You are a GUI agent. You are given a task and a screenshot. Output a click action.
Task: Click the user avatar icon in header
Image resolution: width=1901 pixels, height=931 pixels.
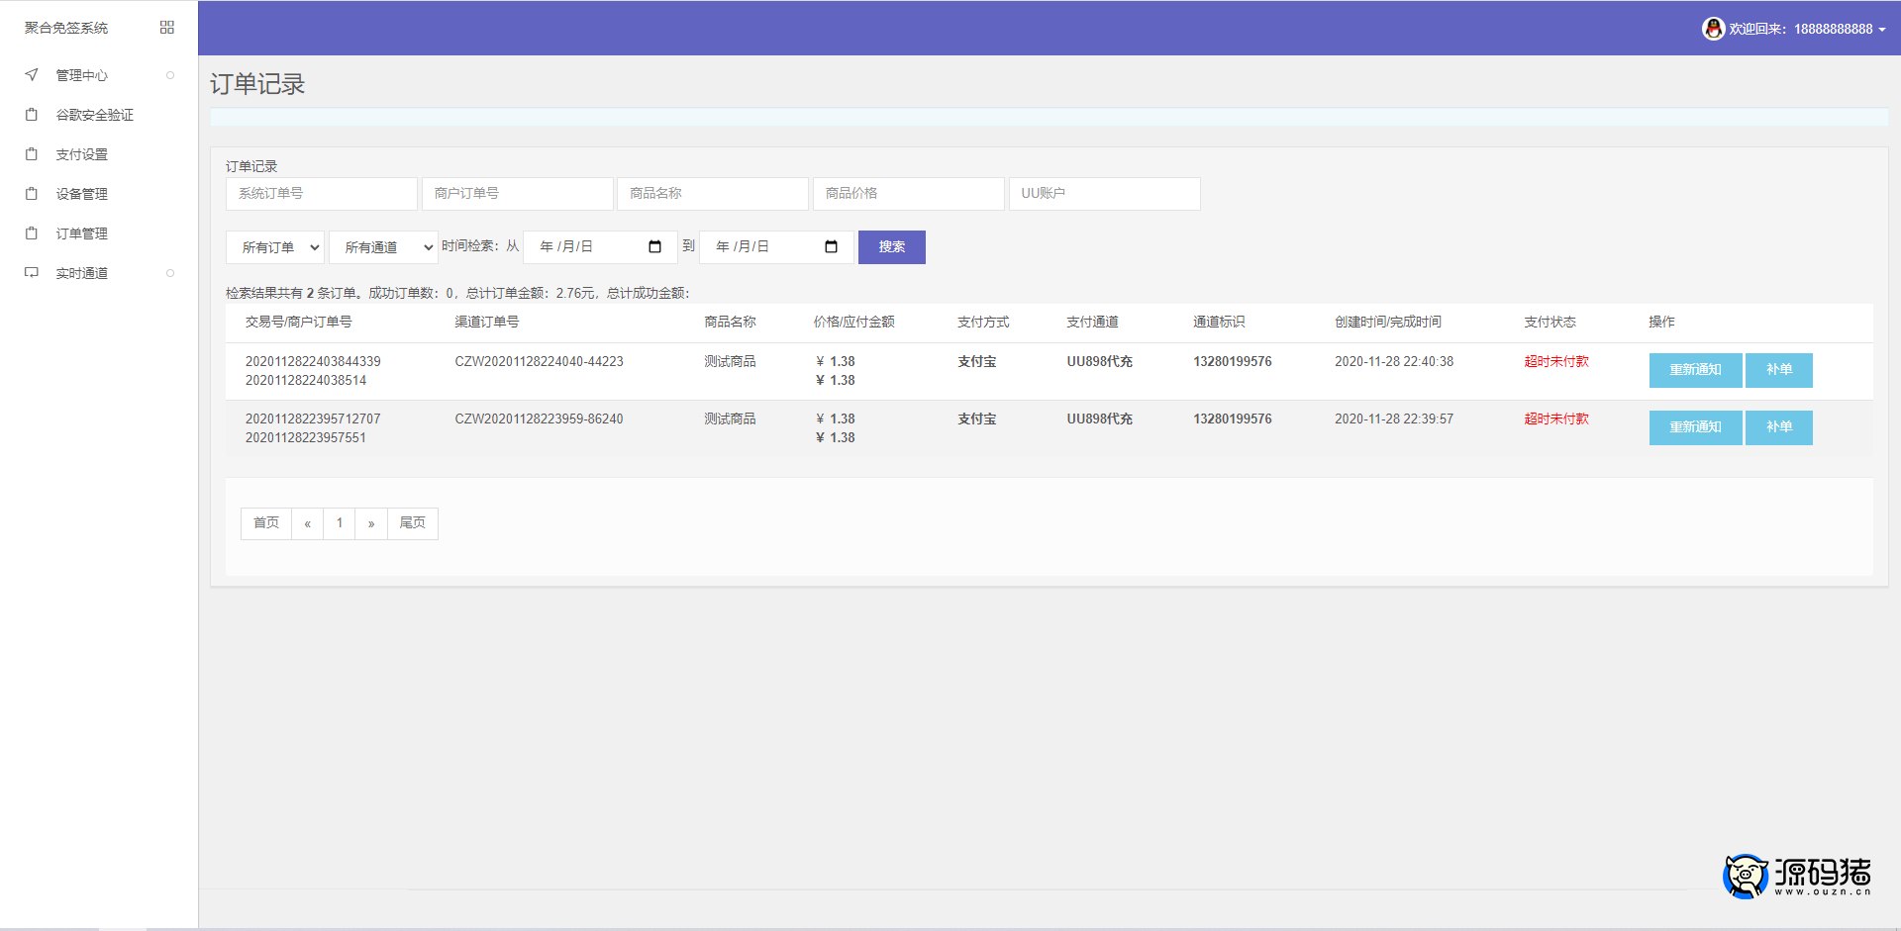point(1713,29)
